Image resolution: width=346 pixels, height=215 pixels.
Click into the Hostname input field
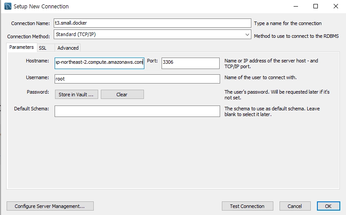tap(99, 63)
